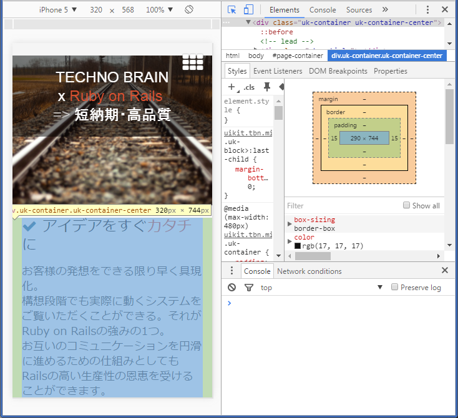Image resolution: width=458 pixels, height=418 pixels.
Task: Open the Properties sub-tab
Action: coord(390,71)
